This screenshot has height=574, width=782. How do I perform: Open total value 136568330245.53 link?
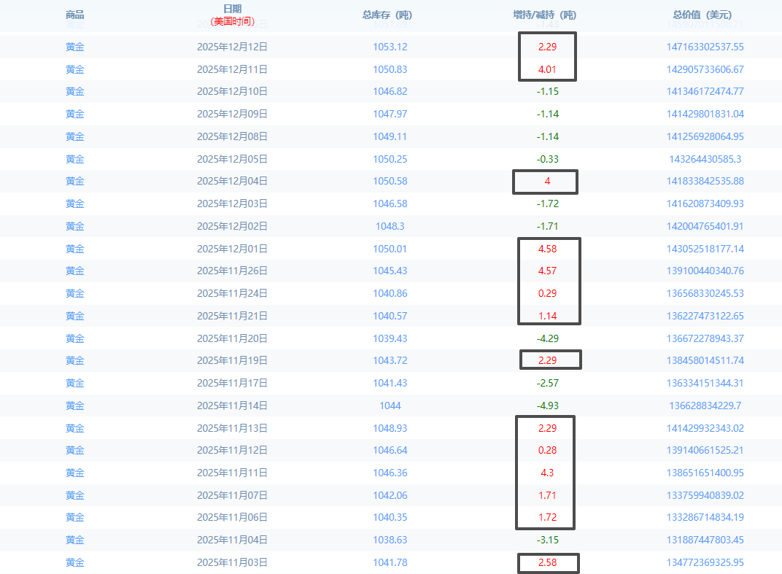pyautogui.click(x=705, y=294)
